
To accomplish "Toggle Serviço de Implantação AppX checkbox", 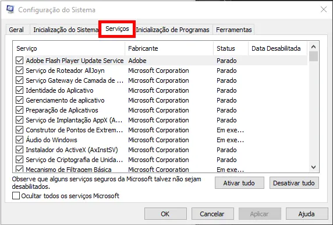I will click(20, 120).
